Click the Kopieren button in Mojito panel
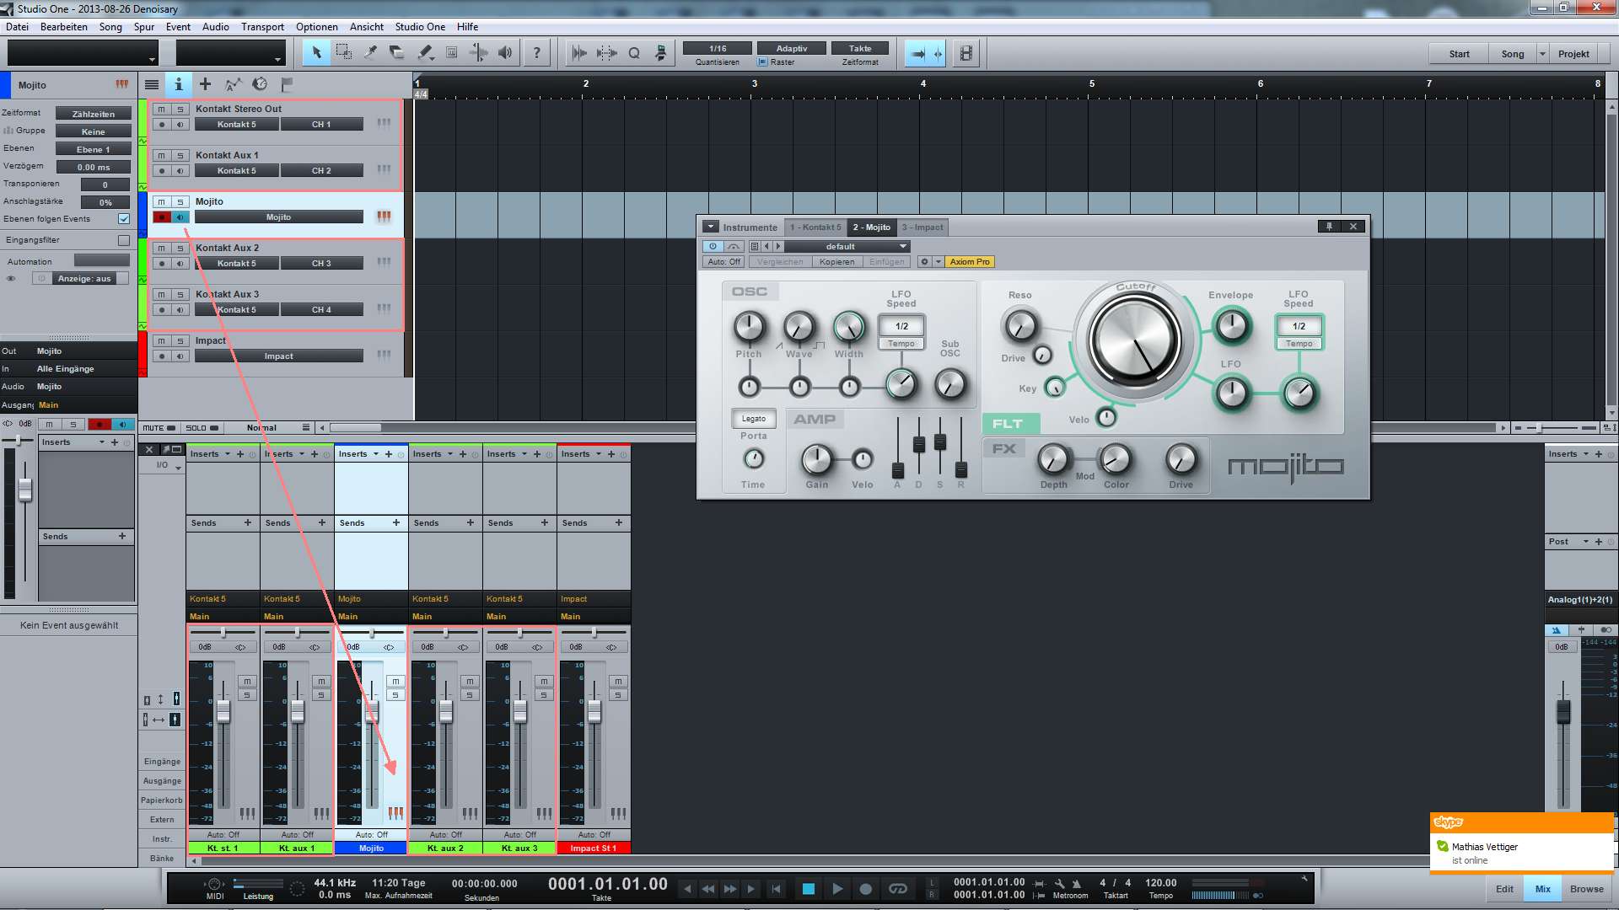Image resolution: width=1619 pixels, height=910 pixels. (x=835, y=261)
